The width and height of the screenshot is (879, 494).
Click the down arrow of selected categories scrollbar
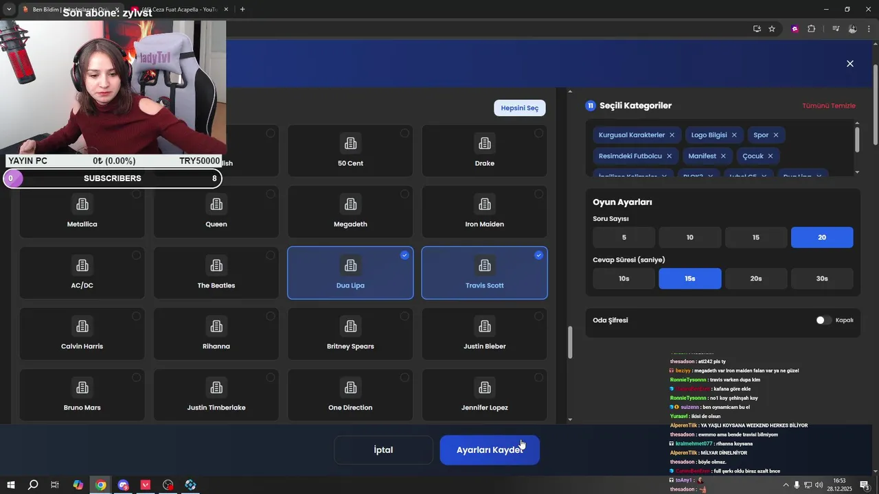pos(857,172)
